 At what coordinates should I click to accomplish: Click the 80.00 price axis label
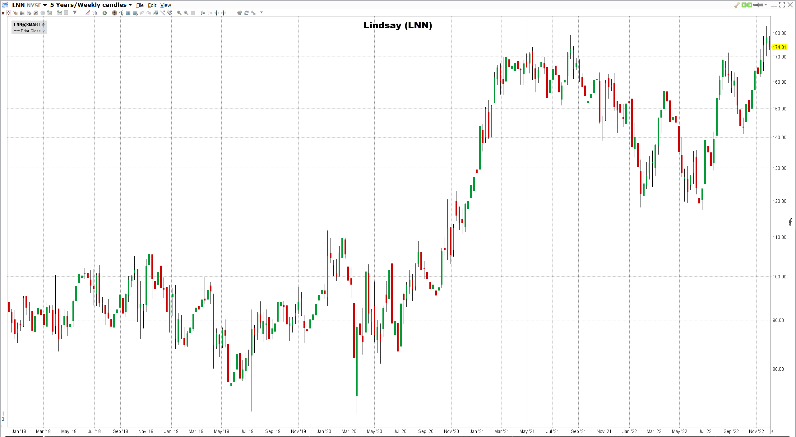pyautogui.click(x=778, y=369)
